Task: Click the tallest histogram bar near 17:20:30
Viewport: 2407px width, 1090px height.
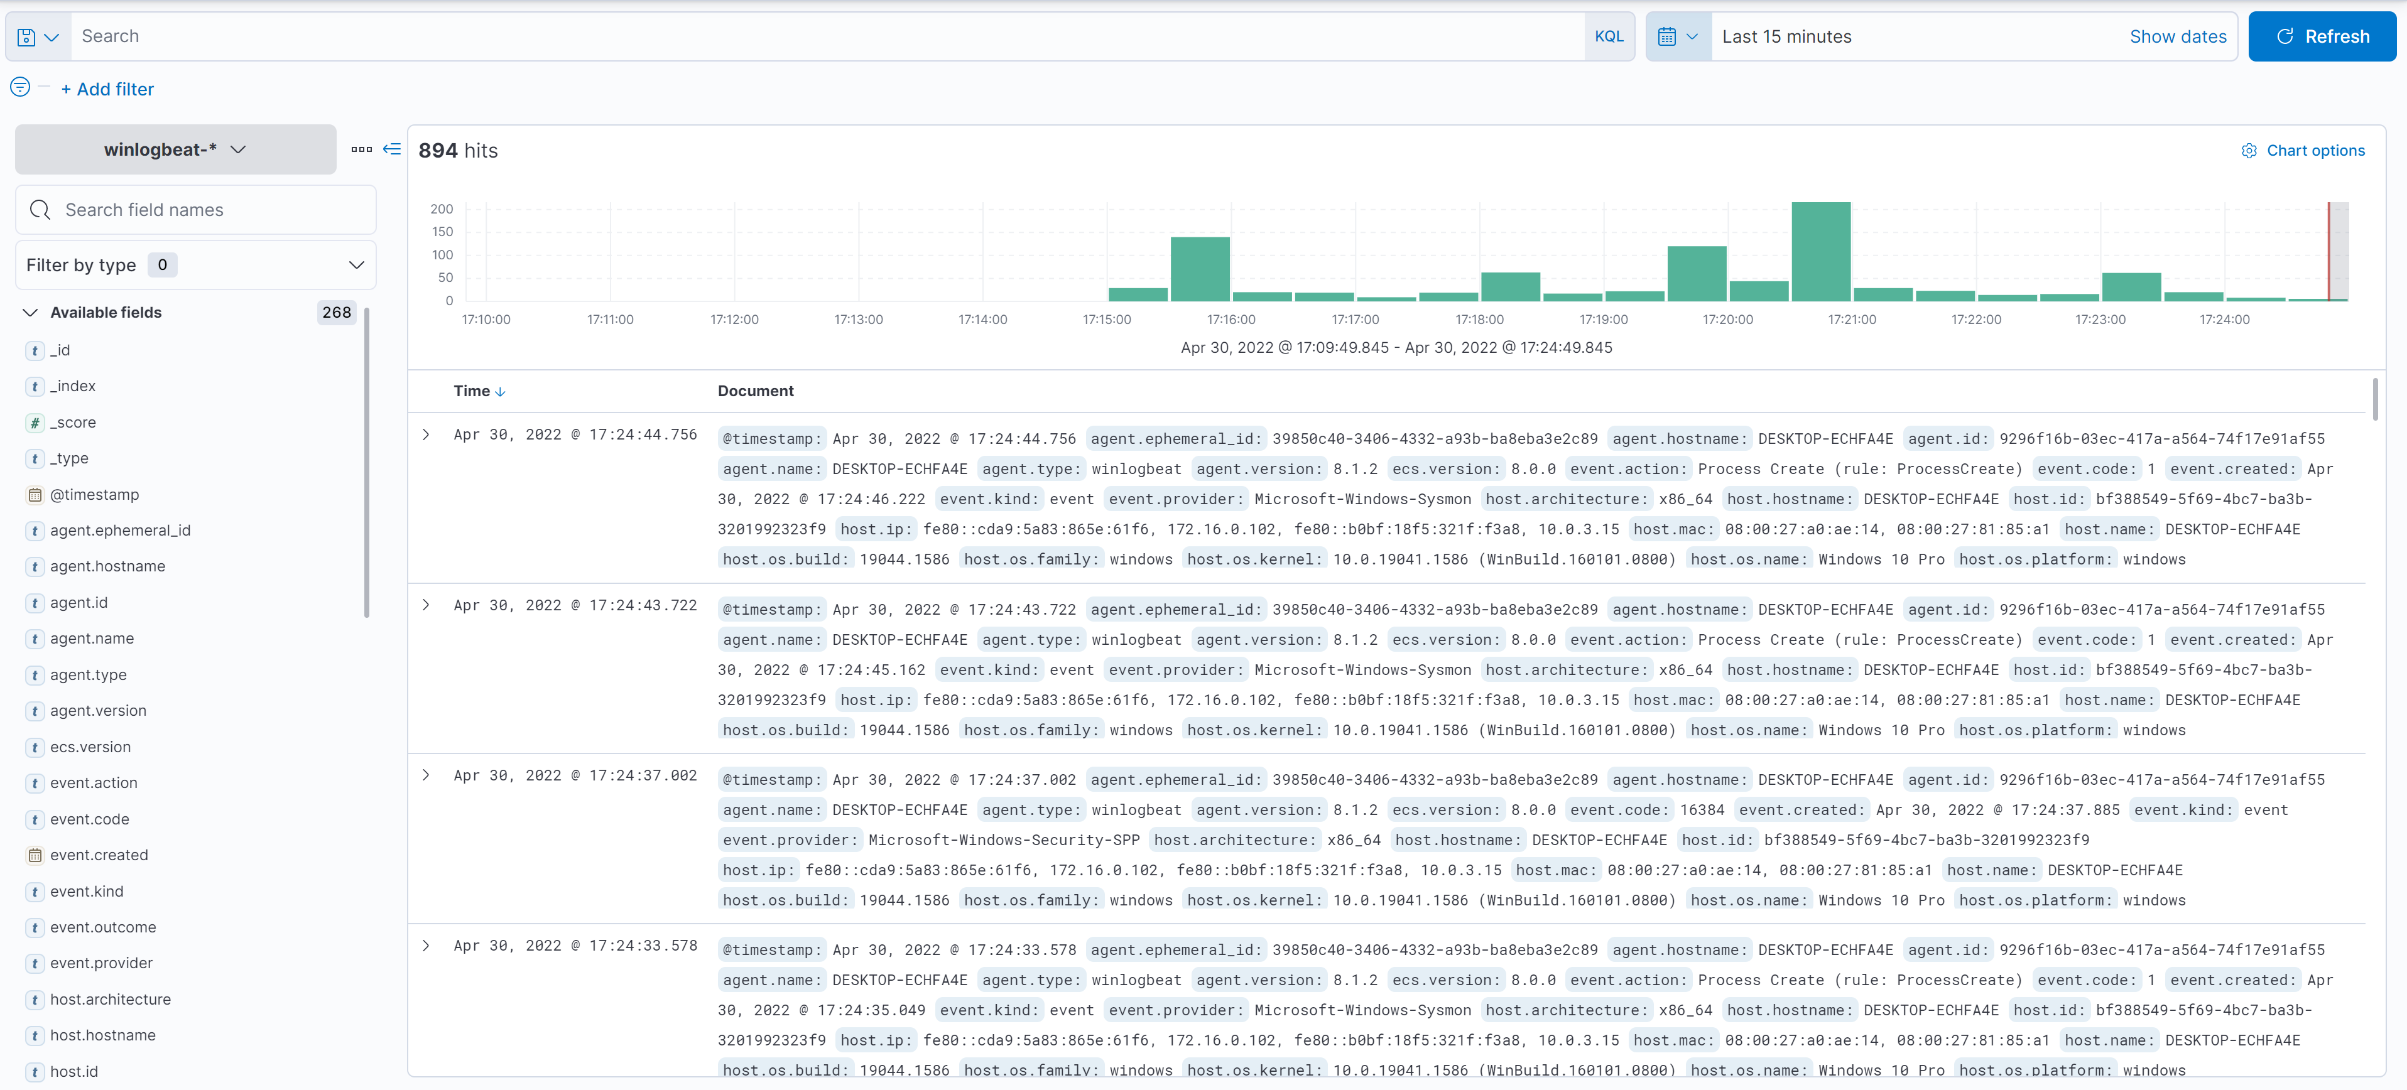Action: click(1820, 252)
